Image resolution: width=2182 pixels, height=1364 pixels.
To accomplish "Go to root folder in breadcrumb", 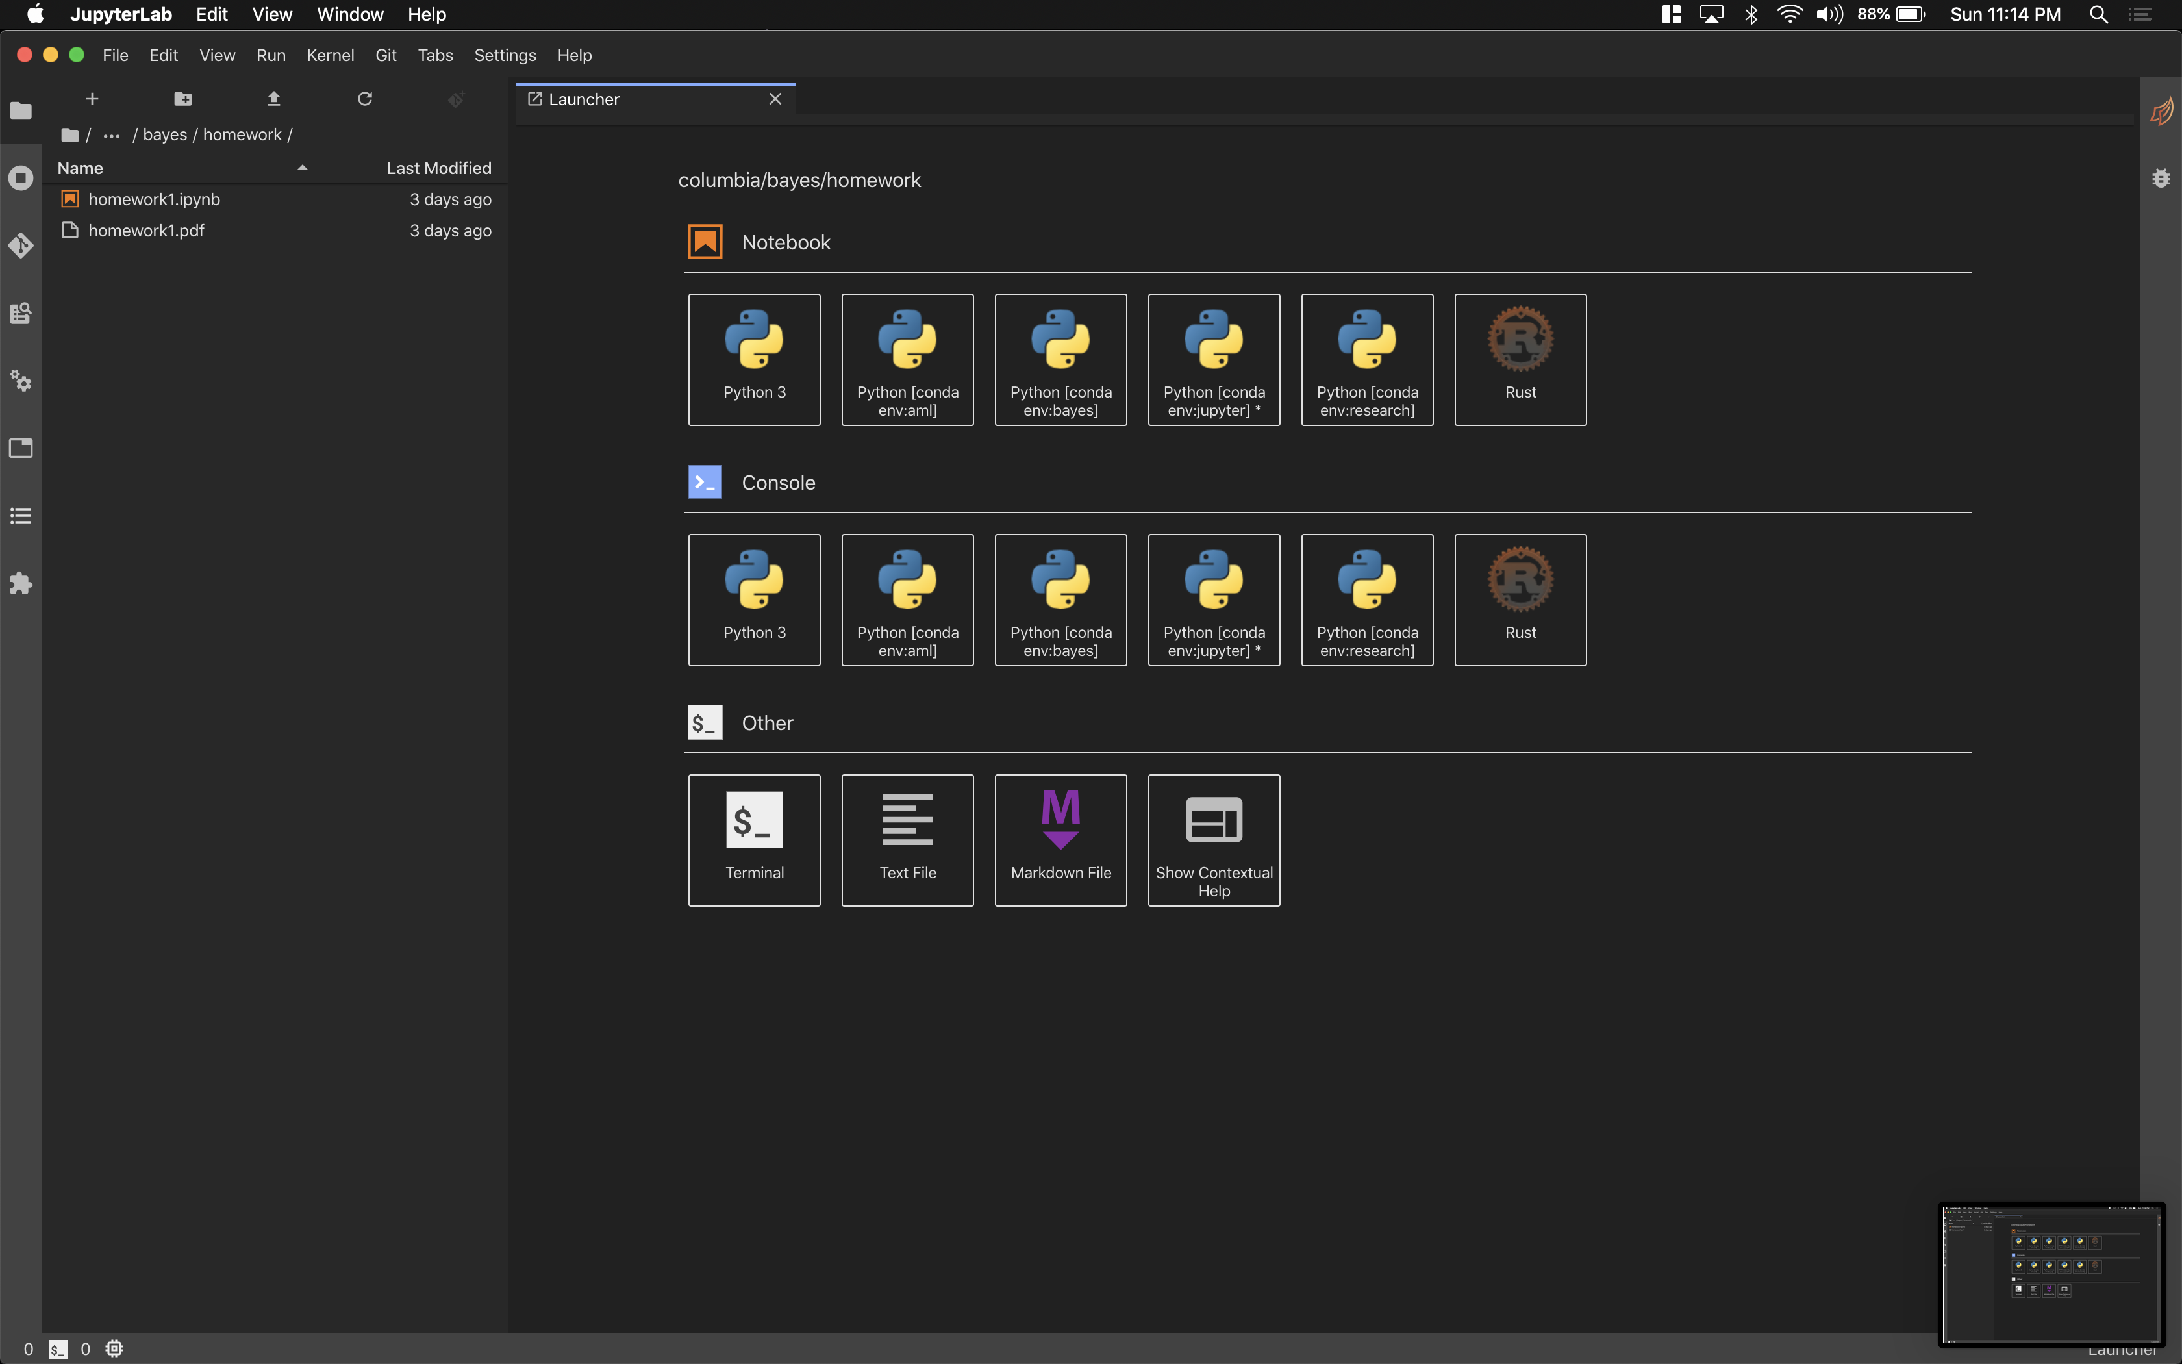I will pos(70,135).
